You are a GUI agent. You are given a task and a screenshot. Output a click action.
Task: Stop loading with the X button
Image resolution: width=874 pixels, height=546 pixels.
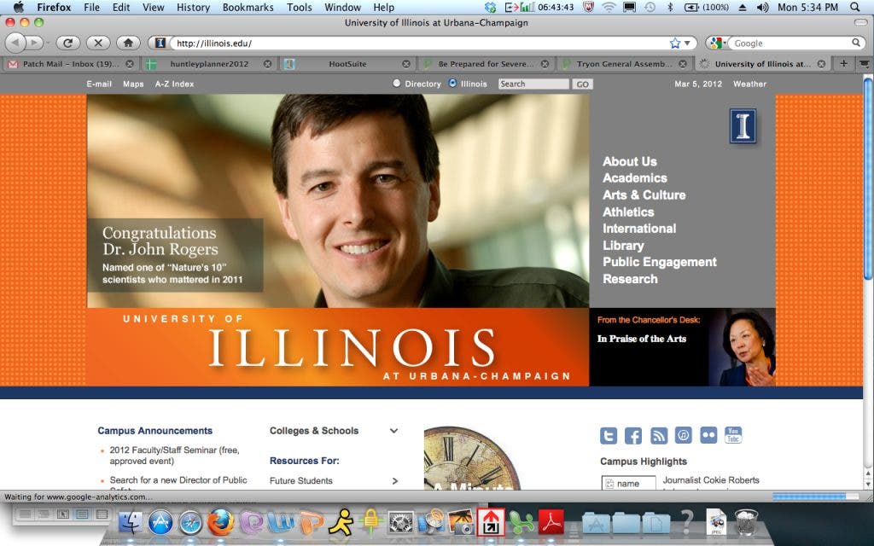[98, 43]
